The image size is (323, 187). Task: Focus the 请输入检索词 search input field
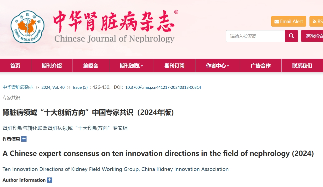[x=255, y=36]
